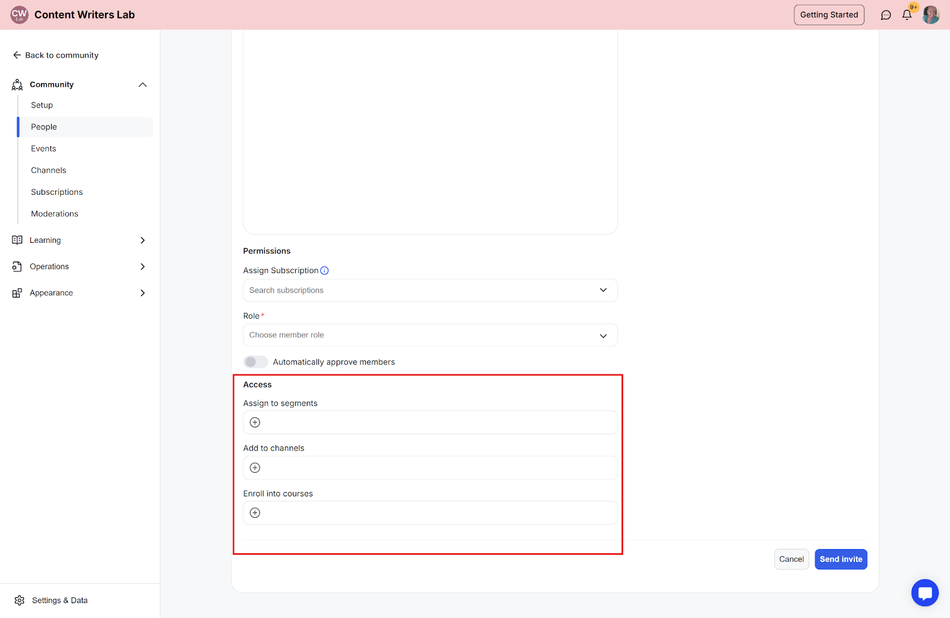Click the Settings & Data gear icon
950x618 pixels.
(x=20, y=601)
